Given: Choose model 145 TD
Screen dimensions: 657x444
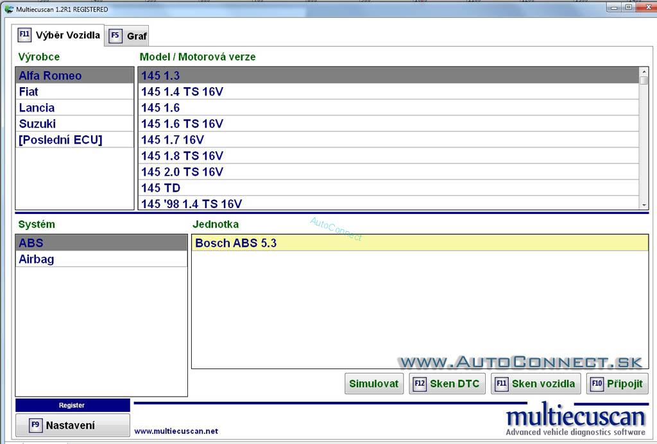Looking at the screenshot, I should [388, 188].
